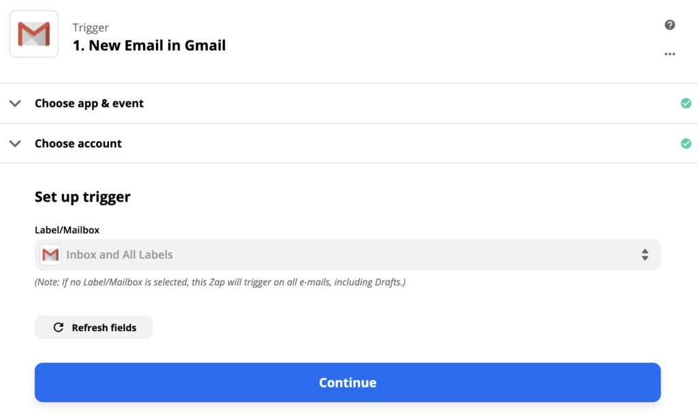The width and height of the screenshot is (698, 414).
Task: Click the trigger title New Email in Gmail
Action: pyautogui.click(x=149, y=45)
